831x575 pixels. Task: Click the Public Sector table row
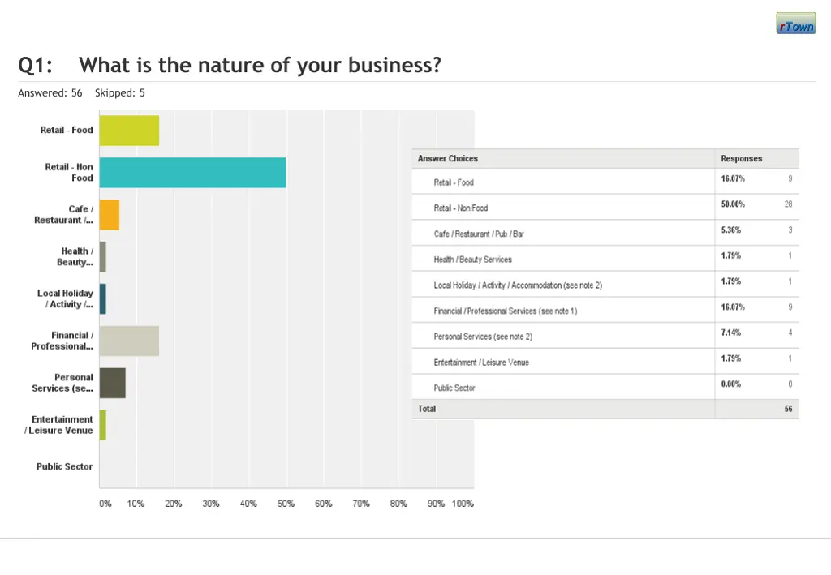pos(454,388)
